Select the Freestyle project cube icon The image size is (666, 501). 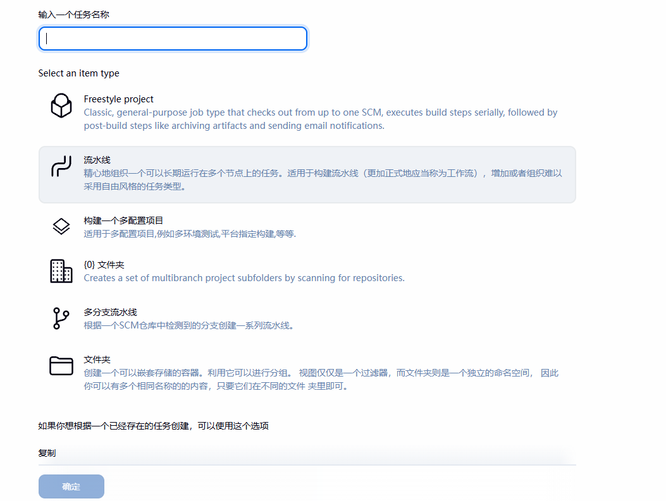[61, 106]
